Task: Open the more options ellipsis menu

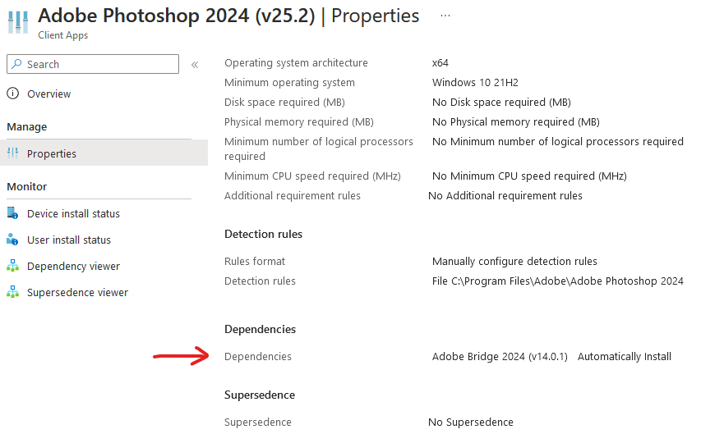Action: pos(445,16)
